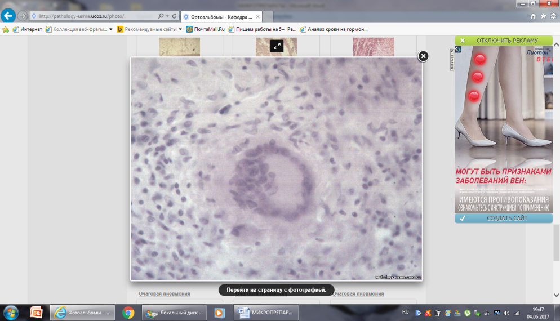Open the media player taskbar icon
Viewport: 560px width, 321px height.
[219, 313]
